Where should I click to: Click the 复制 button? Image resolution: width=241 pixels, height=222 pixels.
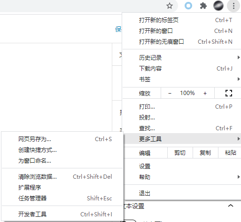[205, 152]
